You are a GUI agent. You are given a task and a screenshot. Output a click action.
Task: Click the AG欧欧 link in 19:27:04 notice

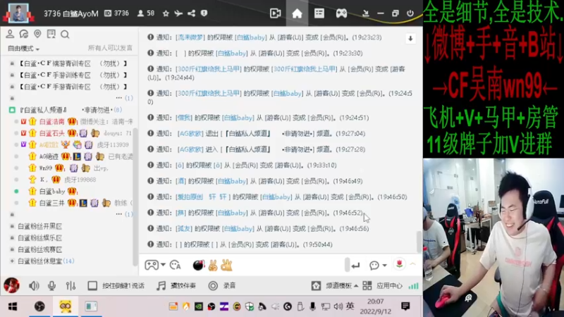coord(190,133)
